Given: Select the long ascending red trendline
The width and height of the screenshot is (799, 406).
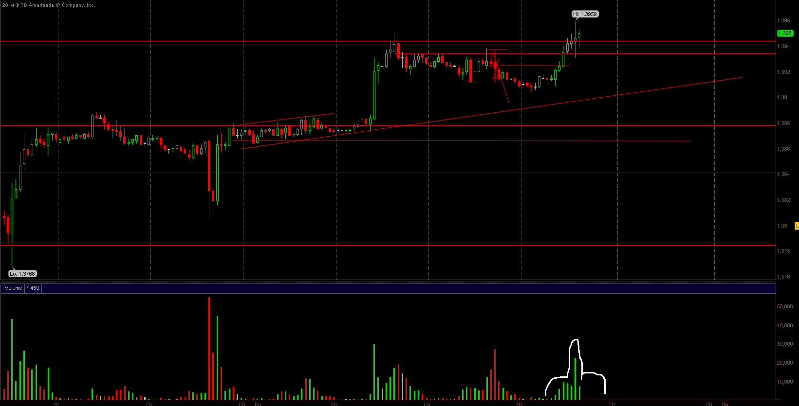Looking at the screenshot, I should 492,113.
